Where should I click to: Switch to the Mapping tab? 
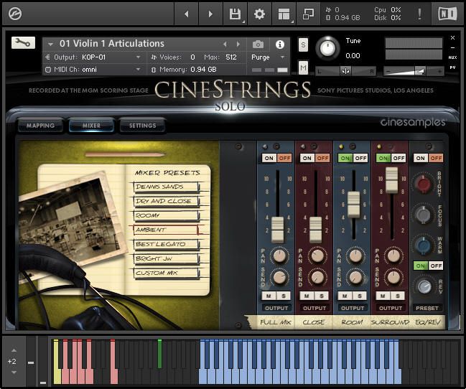[40, 126]
